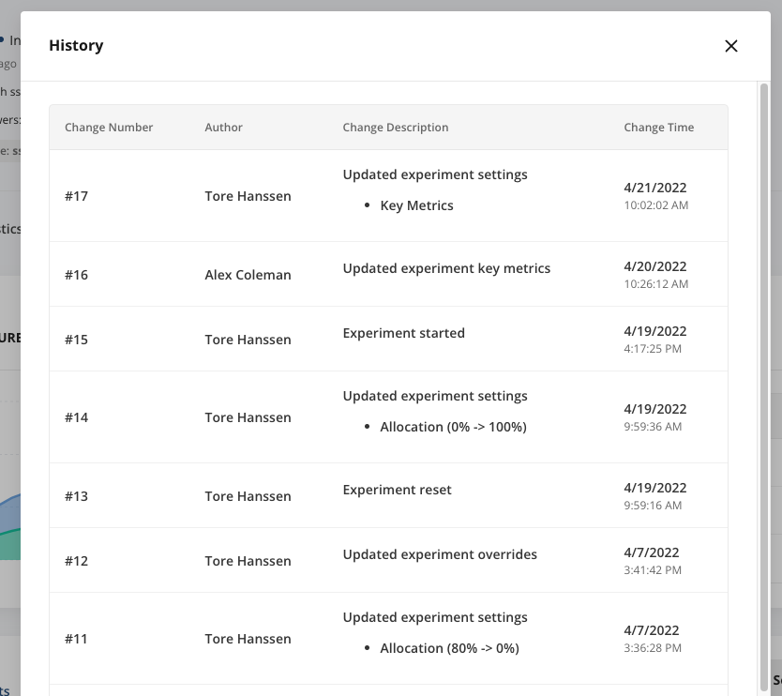Click time 9:59:16 AM
Viewport: 782px width, 696px height.
tap(653, 506)
